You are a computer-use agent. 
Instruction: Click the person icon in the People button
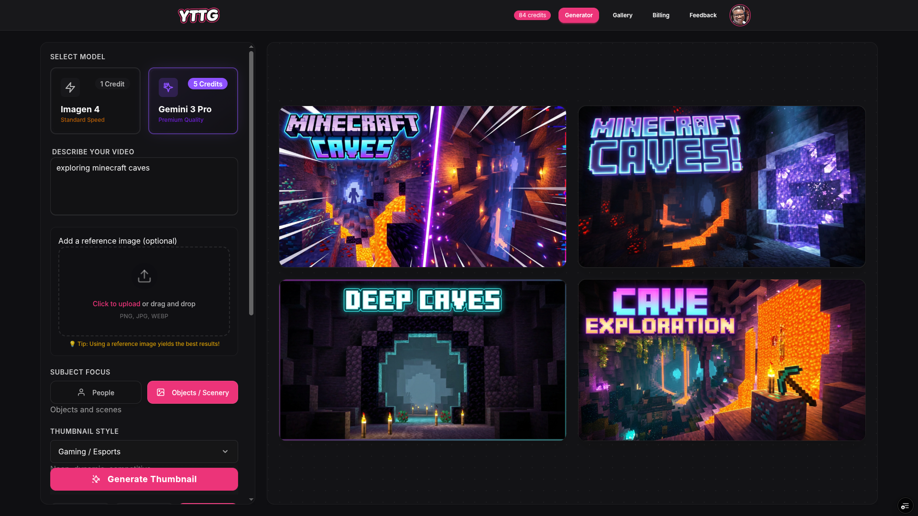82,392
